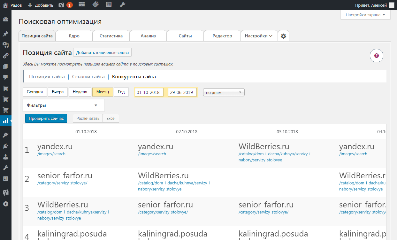This screenshot has width=397, height=240.
Task: Open the orange notification badge showing 1
Action: pyautogui.click(x=69, y=5)
